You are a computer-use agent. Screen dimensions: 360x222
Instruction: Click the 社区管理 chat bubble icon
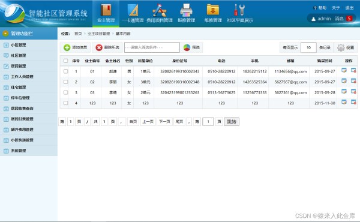pyautogui.click(x=6, y=56)
